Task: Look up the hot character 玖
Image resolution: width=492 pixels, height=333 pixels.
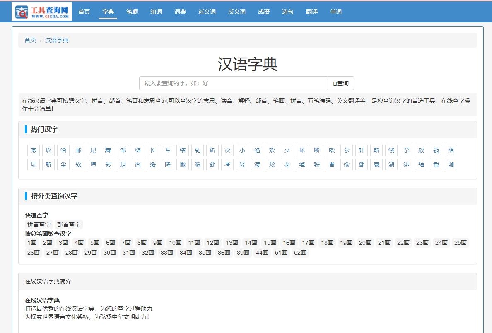Action: (48, 150)
